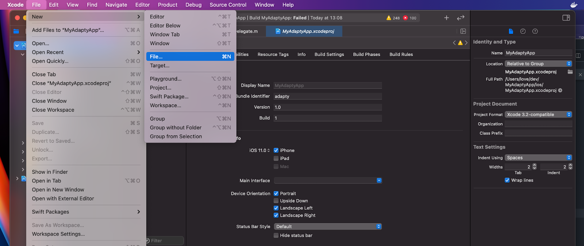Image resolution: width=584 pixels, height=246 pixels.
Task: Switch to the Build Settings tab
Action: coord(329,55)
